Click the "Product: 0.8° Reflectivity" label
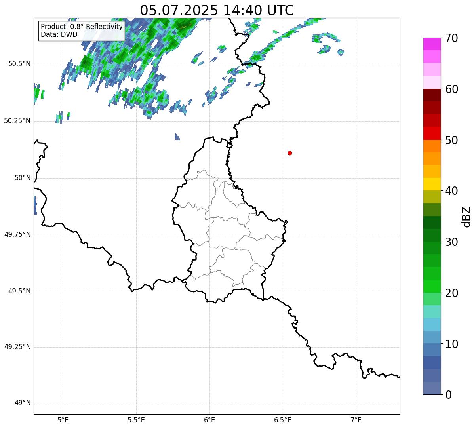Image resolution: width=476 pixels, height=428 pixels. [82, 27]
